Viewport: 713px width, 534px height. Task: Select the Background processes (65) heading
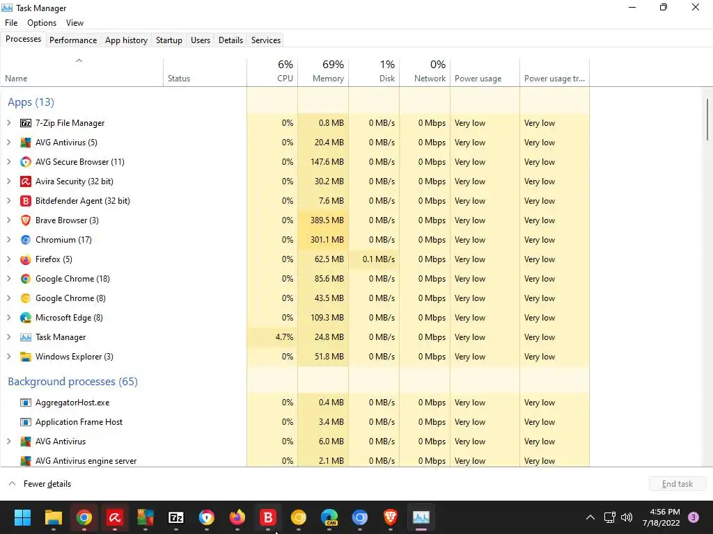pyautogui.click(x=72, y=382)
